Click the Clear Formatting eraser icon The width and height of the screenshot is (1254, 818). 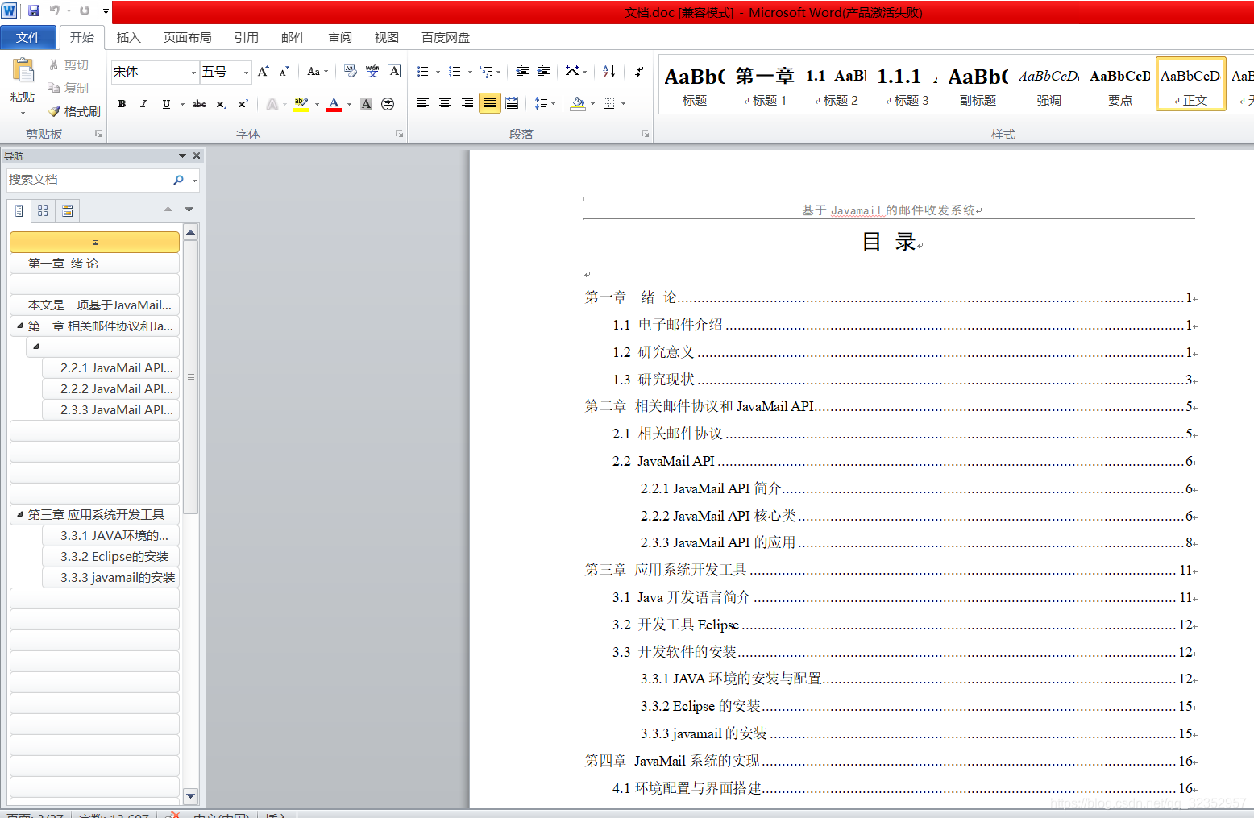pyautogui.click(x=351, y=72)
